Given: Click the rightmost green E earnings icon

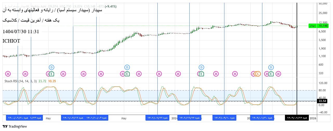Looking at the screenshot, I should [271, 74].
